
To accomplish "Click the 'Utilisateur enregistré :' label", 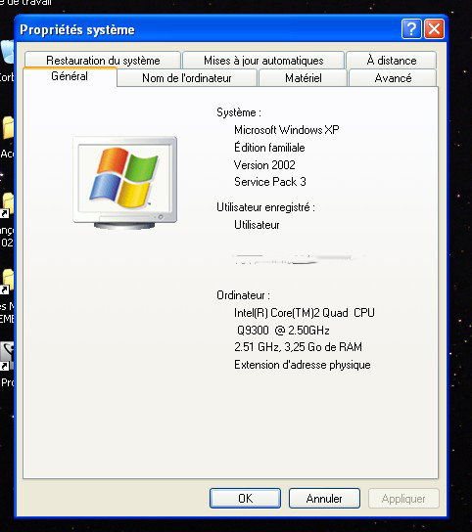I will pos(265,207).
